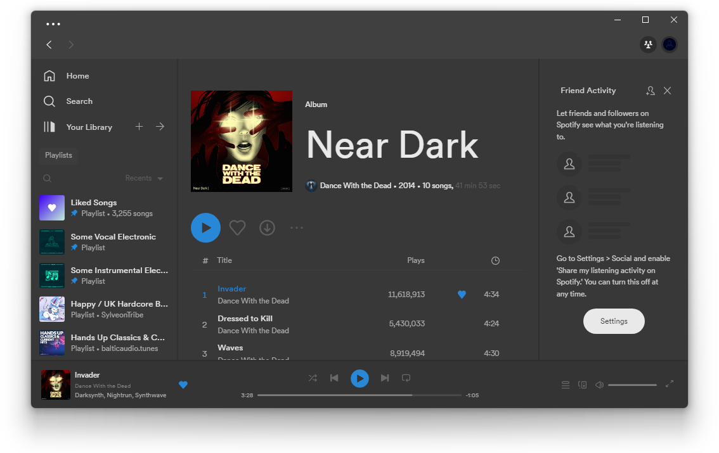Image resolution: width=719 pixels, height=453 pixels.
Task: Click Near Dark album cover art
Action: [242, 141]
